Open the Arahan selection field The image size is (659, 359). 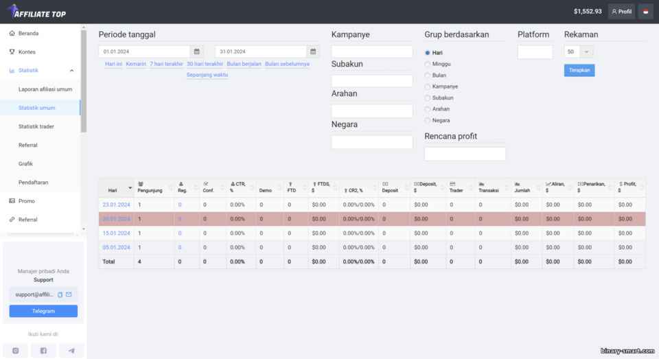(x=372, y=111)
